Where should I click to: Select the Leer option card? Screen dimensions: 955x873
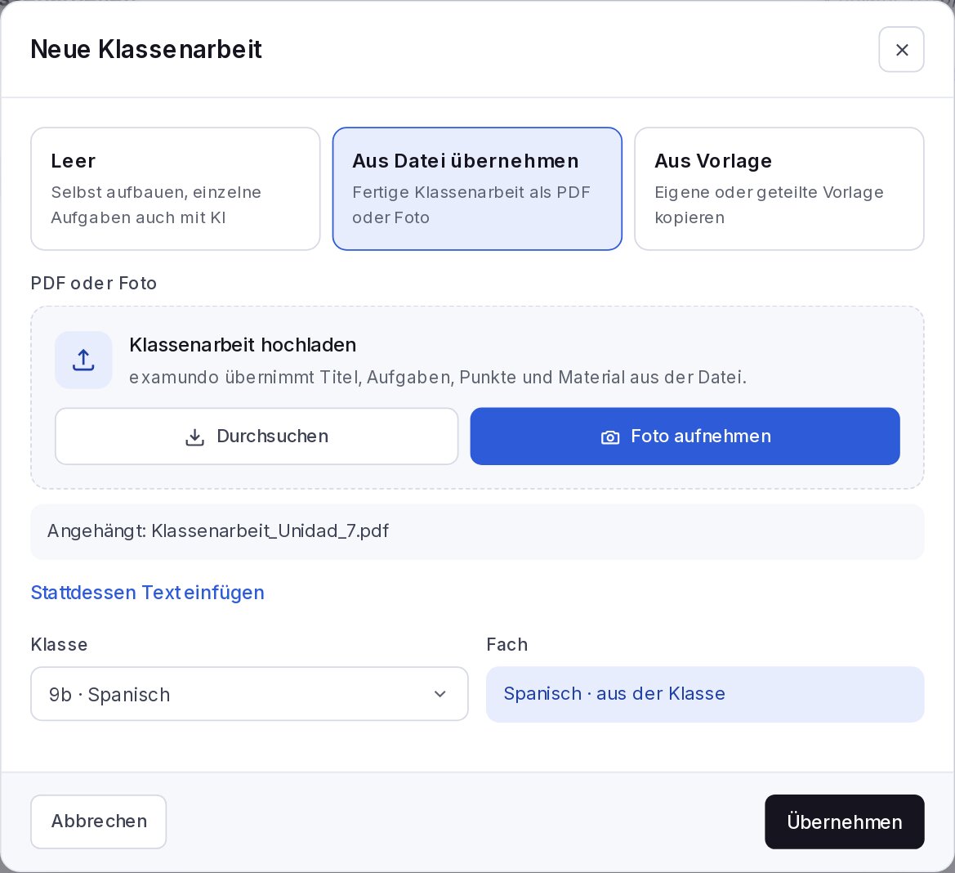[176, 189]
